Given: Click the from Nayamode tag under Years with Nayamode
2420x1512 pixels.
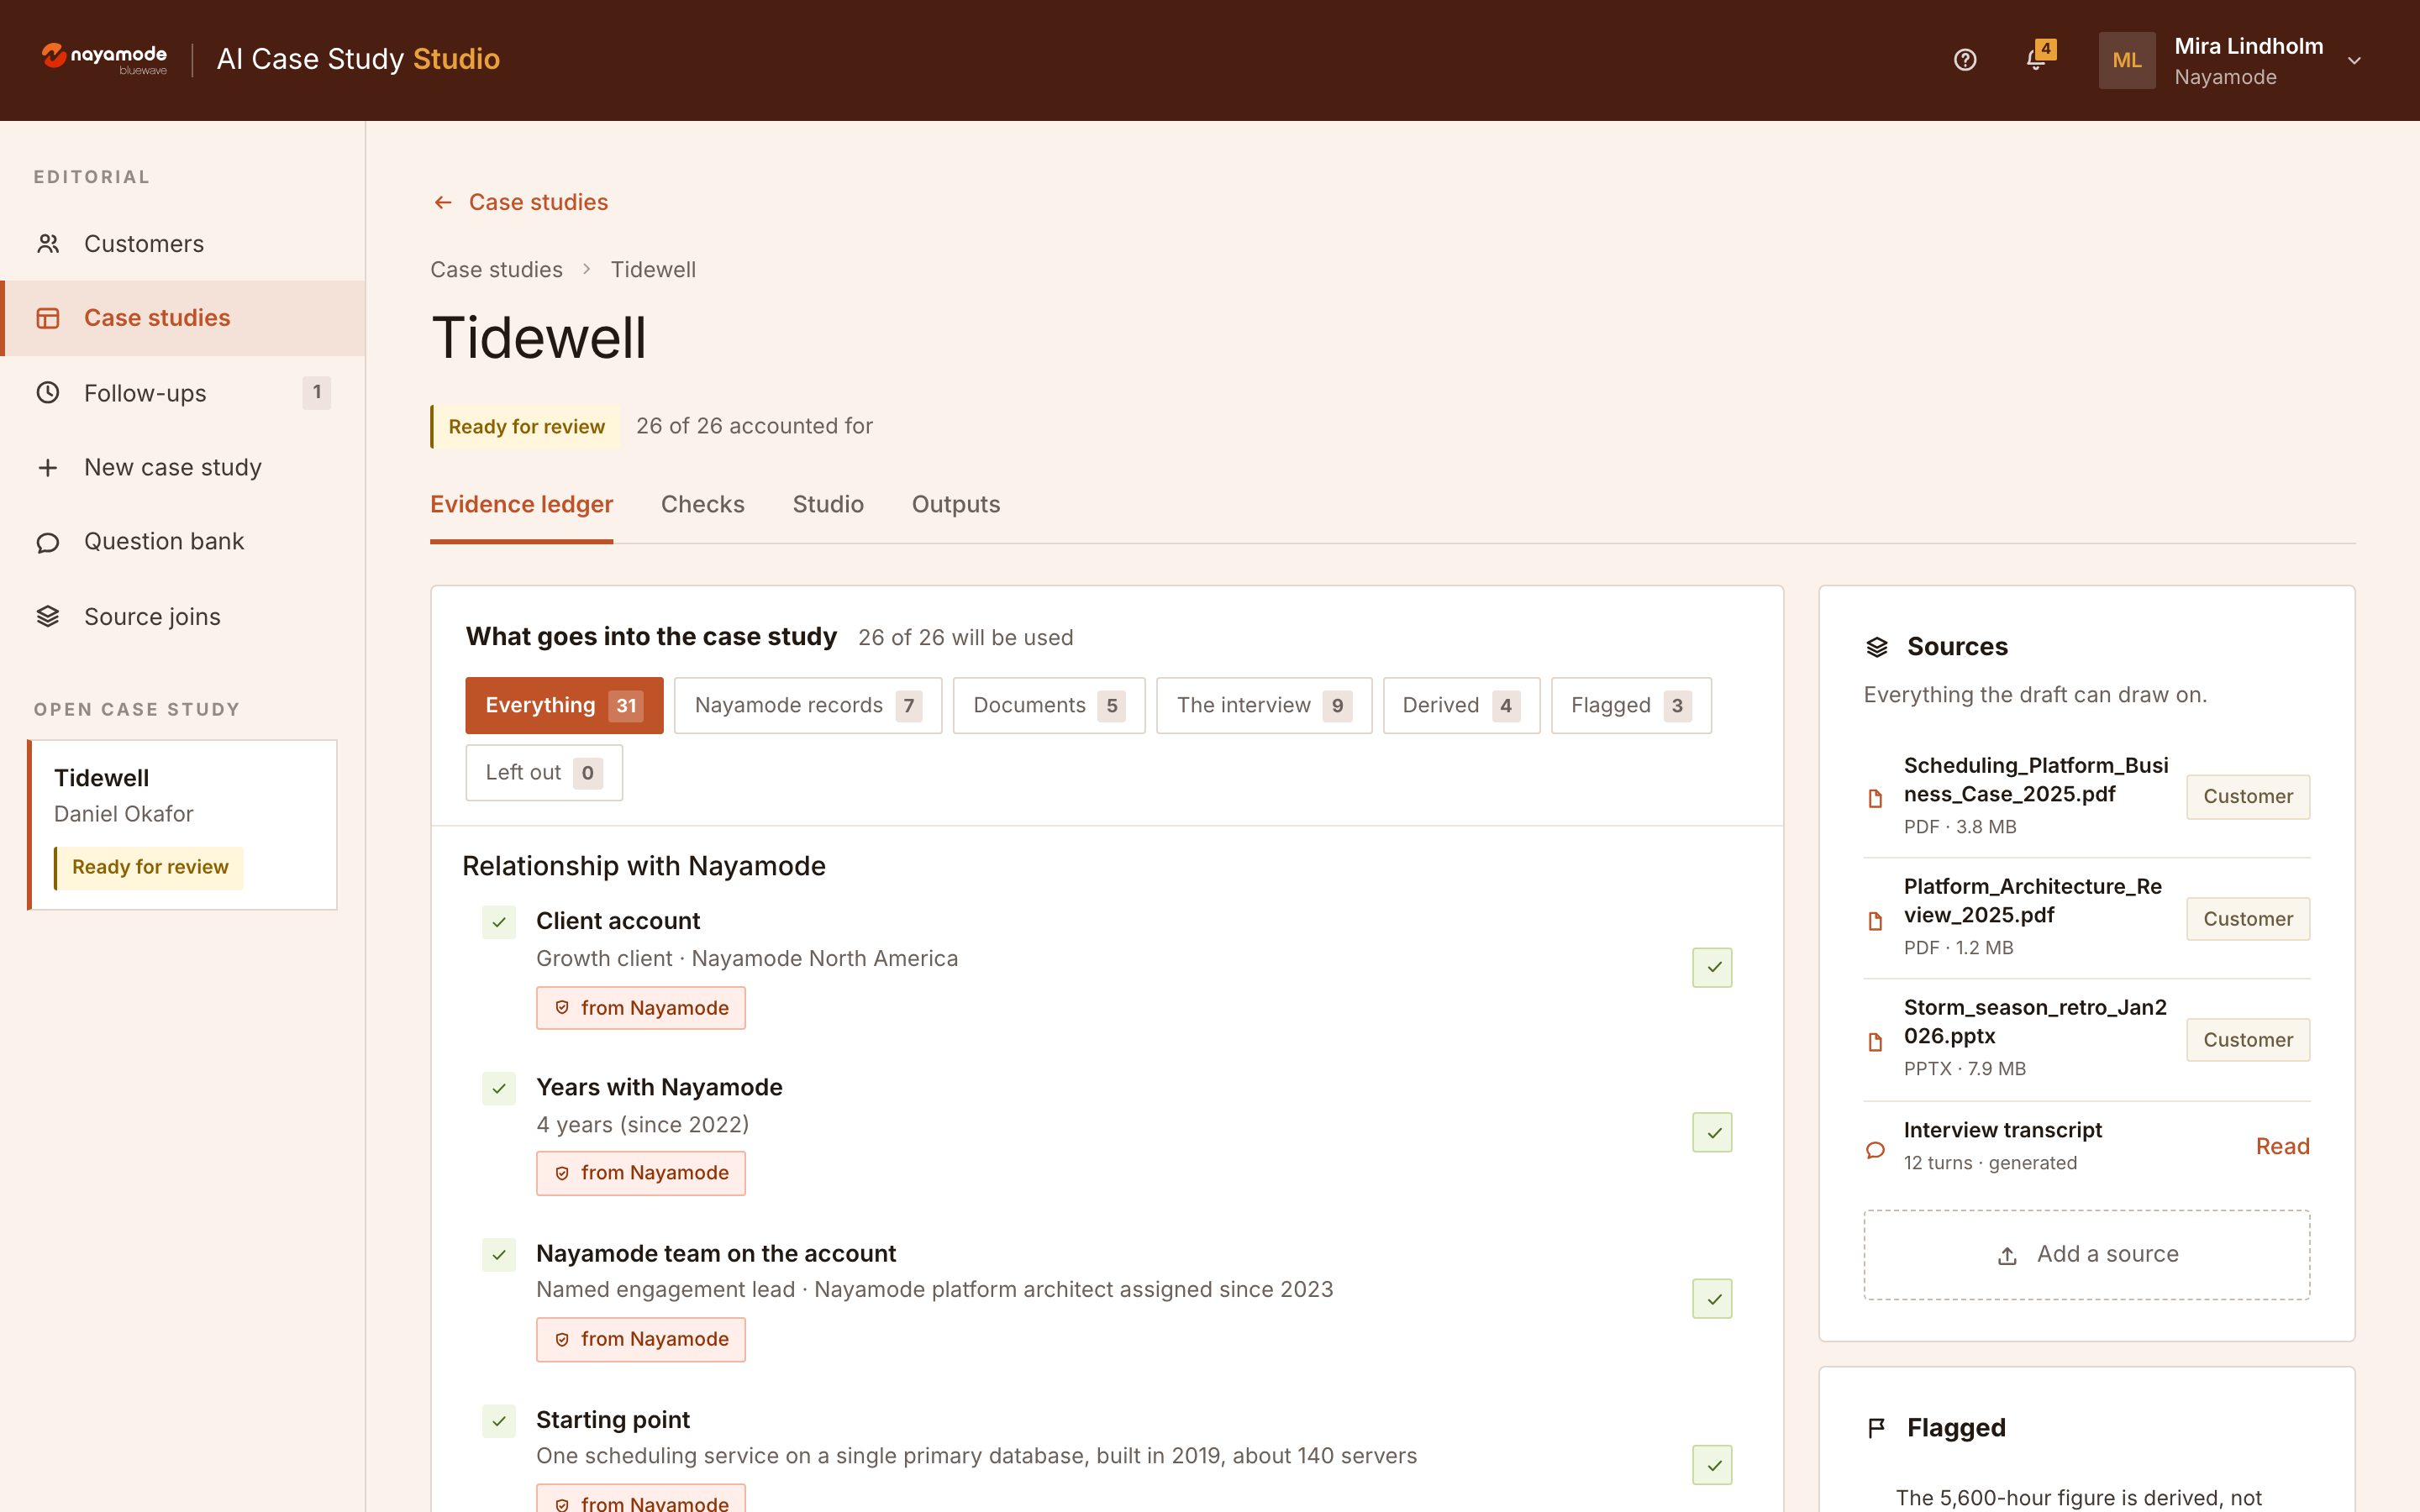Looking at the screenshot, I should tap(641, 1173).
